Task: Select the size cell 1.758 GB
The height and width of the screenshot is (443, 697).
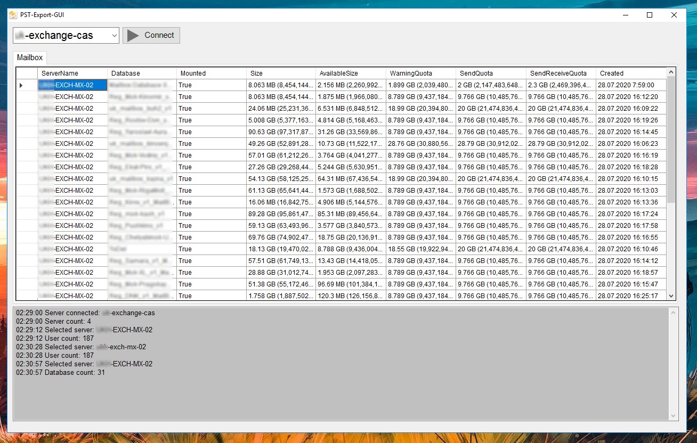Action: (281, 296)
